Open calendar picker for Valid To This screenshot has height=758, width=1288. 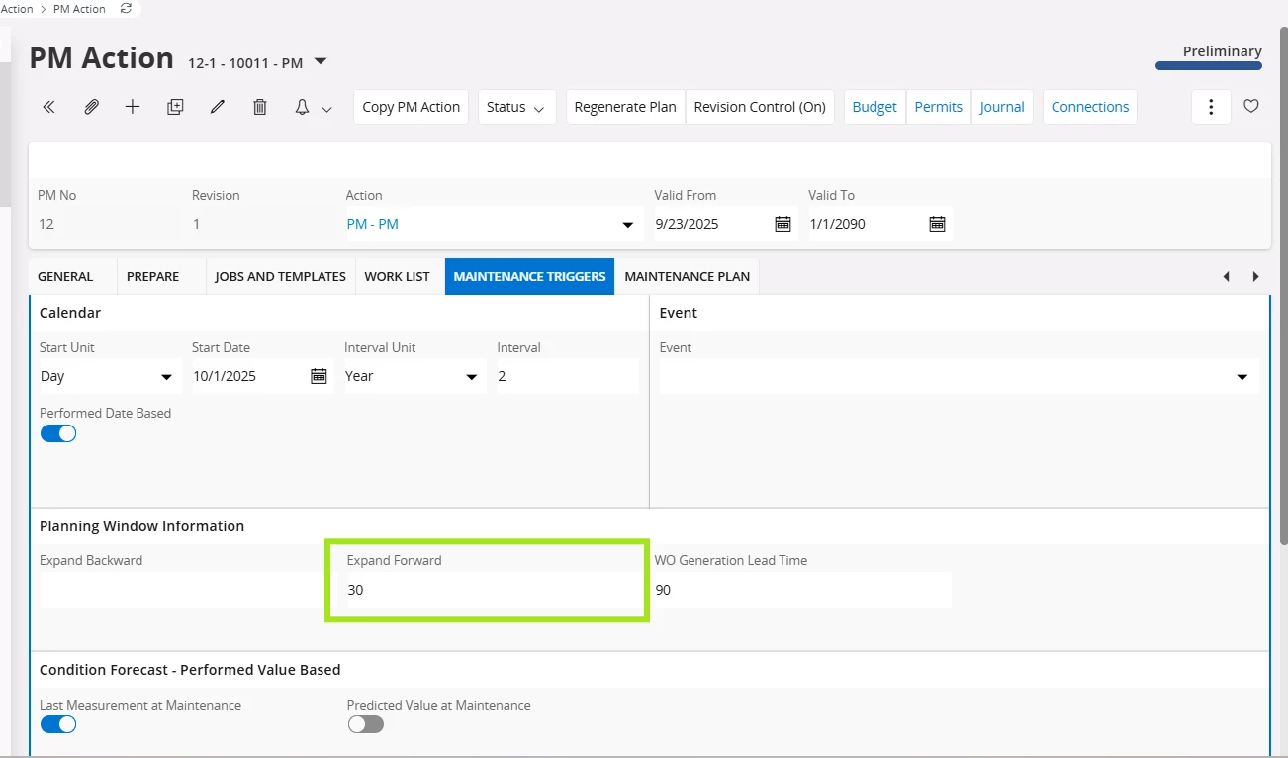[x=937, y=224]
